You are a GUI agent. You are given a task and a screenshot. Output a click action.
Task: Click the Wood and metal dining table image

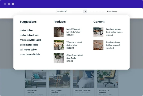[59, 45]
